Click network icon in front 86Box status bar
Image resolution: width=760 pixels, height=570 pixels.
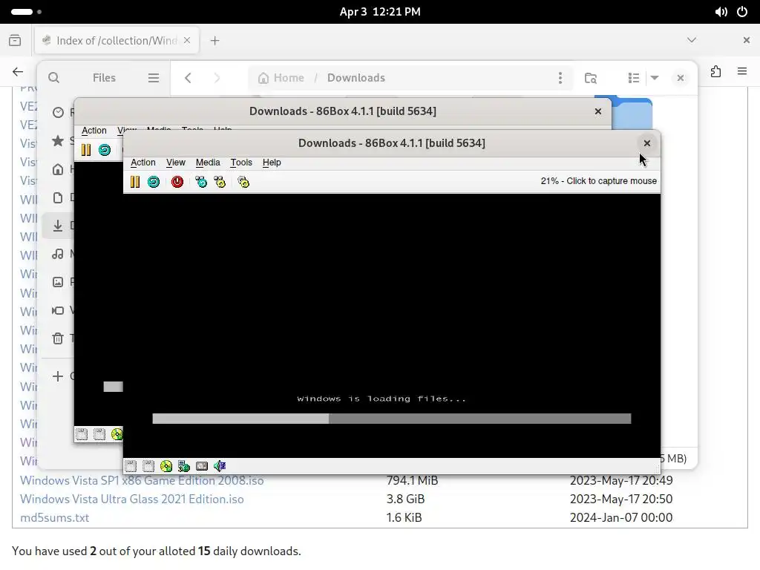point(184,466)
